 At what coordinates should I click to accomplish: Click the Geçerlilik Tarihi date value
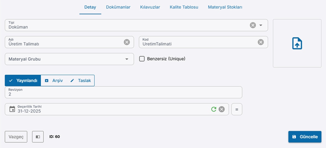29,111
